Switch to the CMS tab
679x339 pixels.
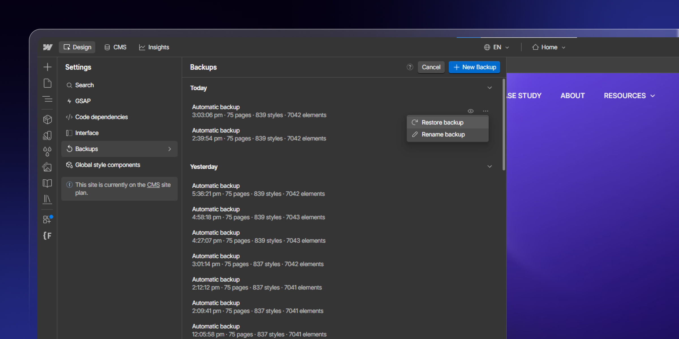[115, 47]
